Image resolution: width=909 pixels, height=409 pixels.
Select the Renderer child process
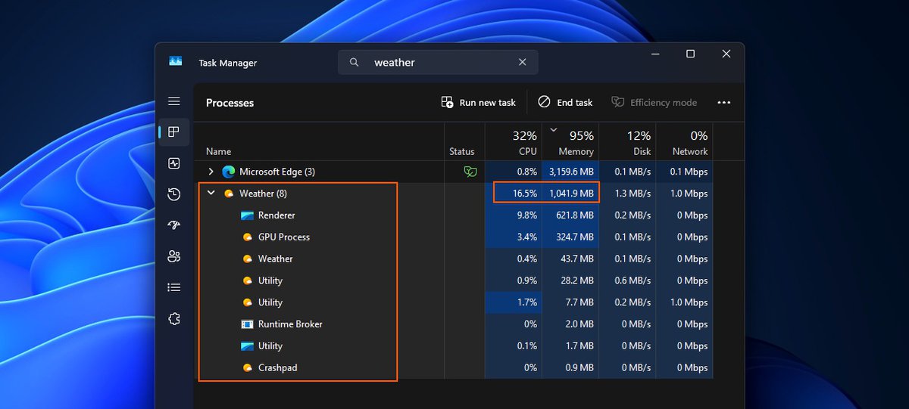coord(453,215)
